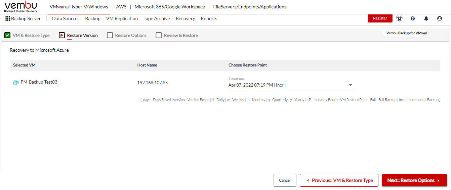Click the host name 192.168.102.85

(x=152, y=82)
